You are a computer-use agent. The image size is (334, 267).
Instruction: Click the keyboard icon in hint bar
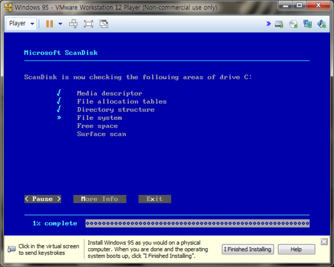click(x=12, y=249)
